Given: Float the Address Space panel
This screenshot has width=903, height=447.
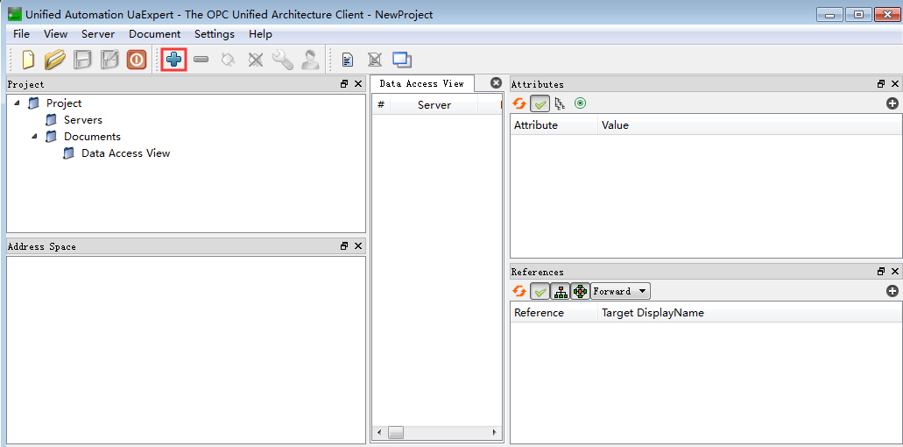Looking at the screenshot, I should pyautogui.click(x=344, y=246).
